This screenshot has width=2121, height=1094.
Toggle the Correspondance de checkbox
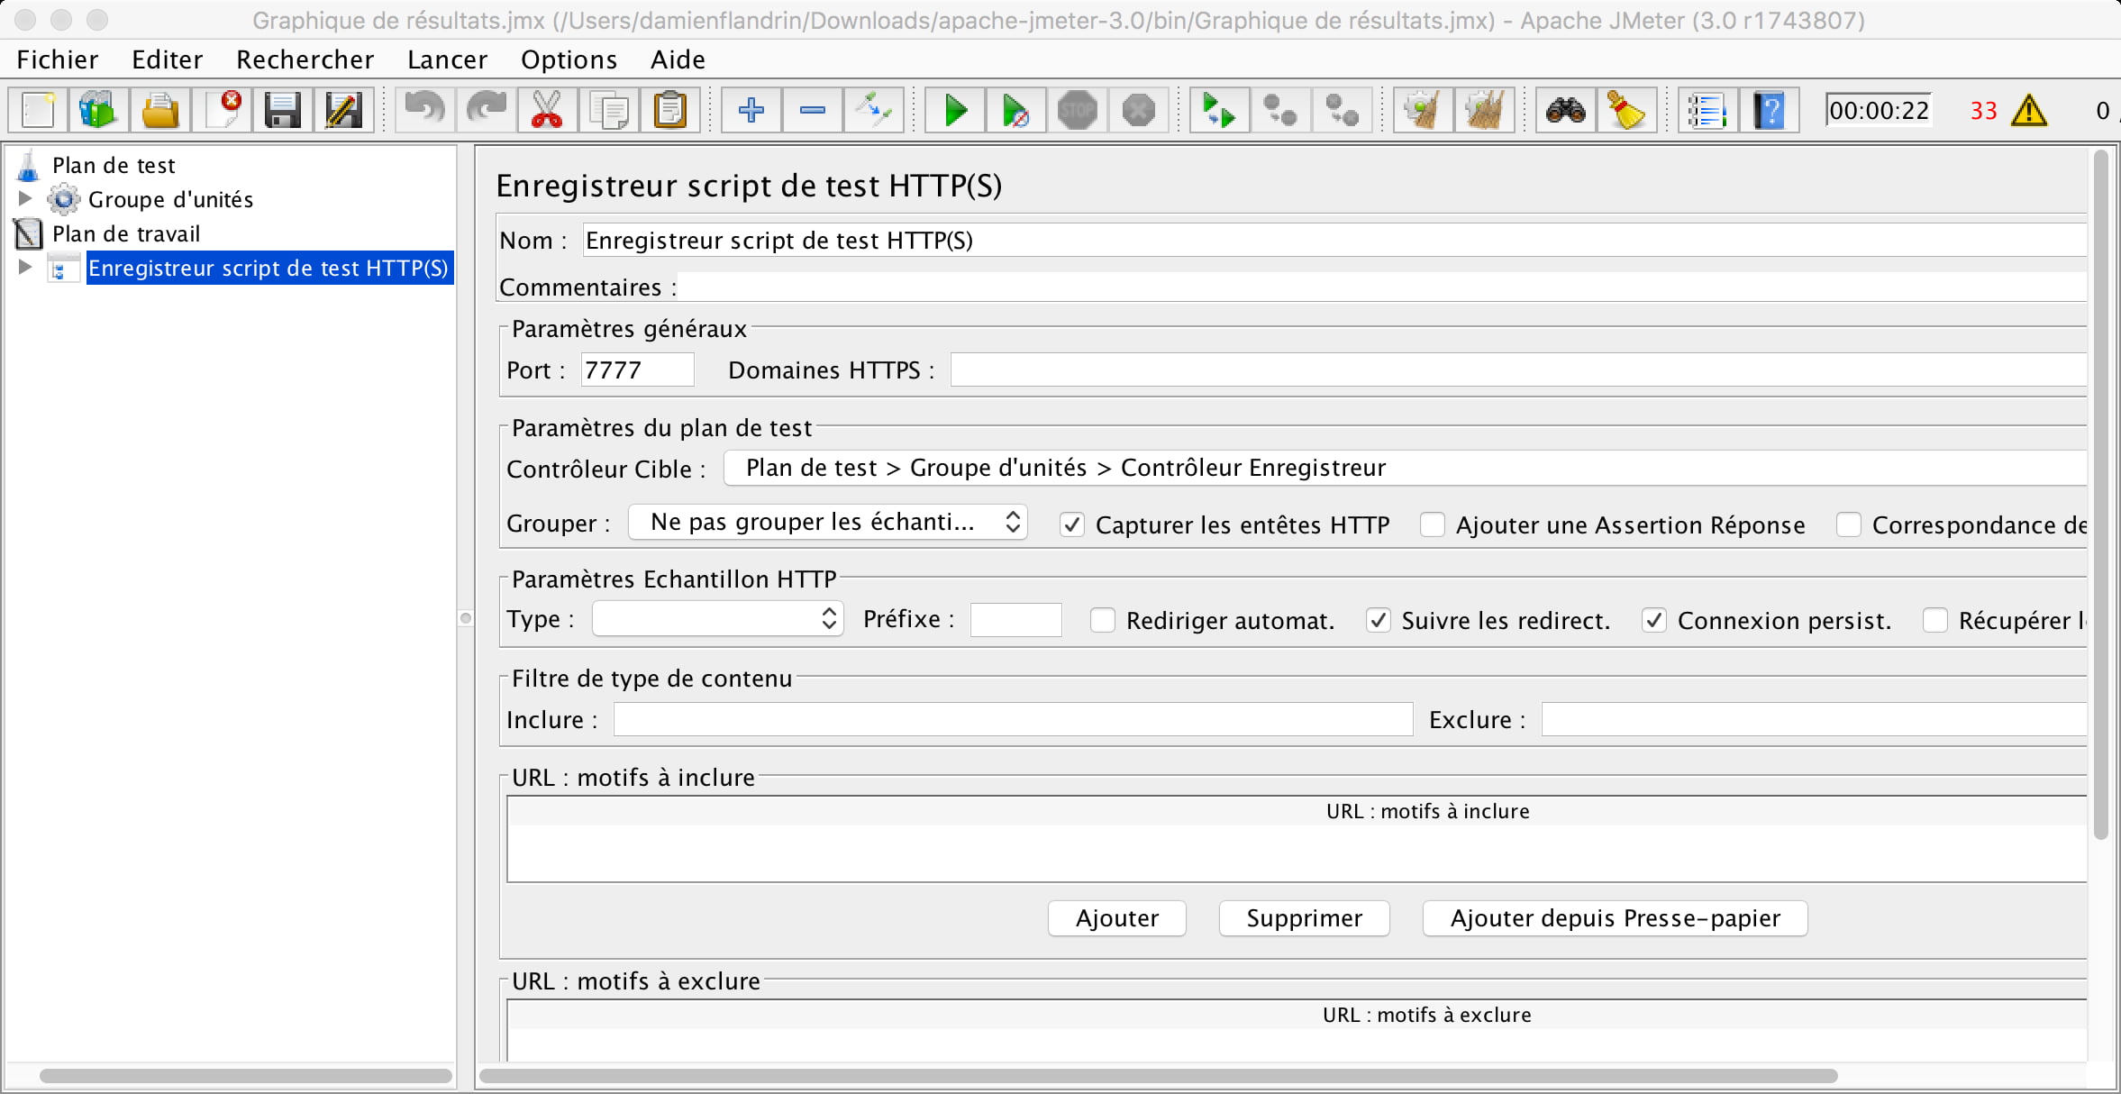pos(1848,524)
